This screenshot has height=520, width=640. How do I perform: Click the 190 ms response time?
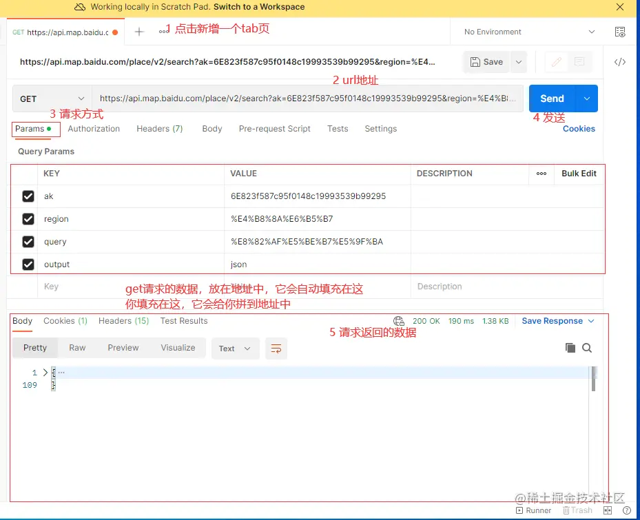point(461,321)
